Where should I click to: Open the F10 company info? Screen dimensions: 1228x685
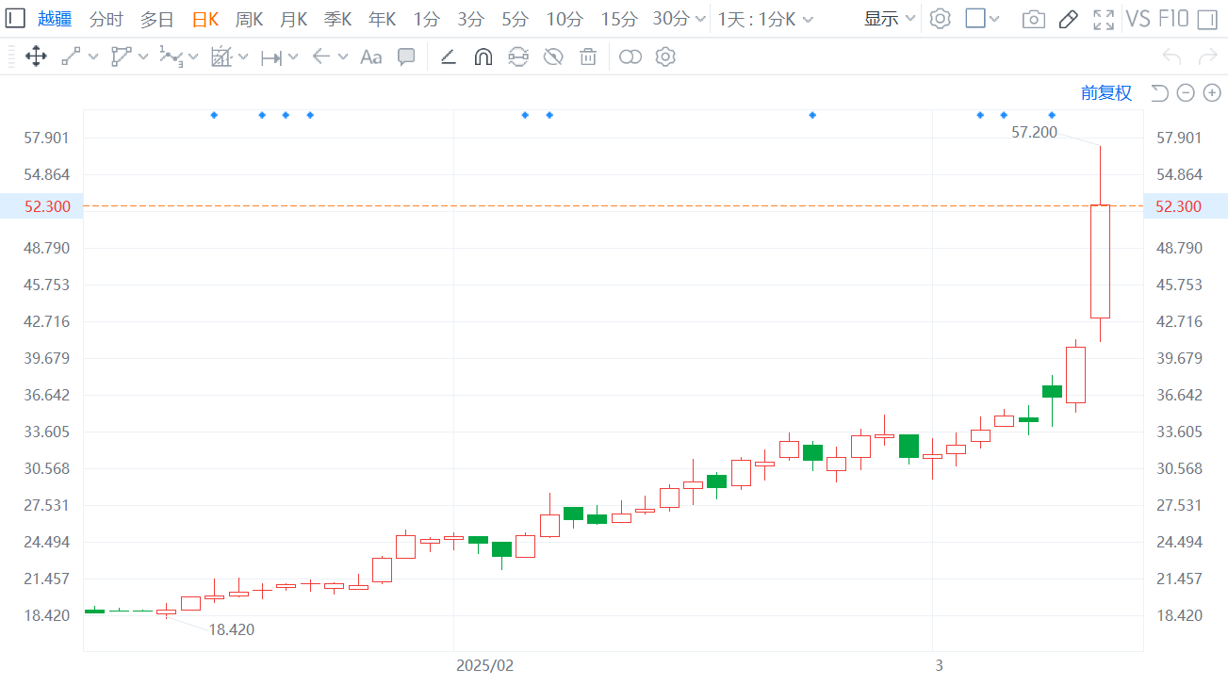click(x=1173, y=19)
